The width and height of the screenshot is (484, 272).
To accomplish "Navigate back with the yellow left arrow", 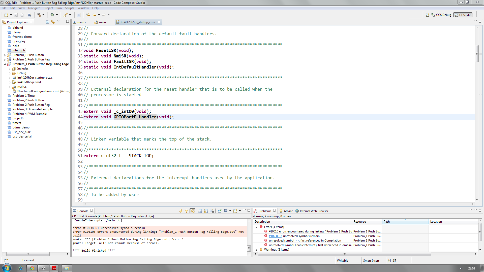I will coord(94,15).
